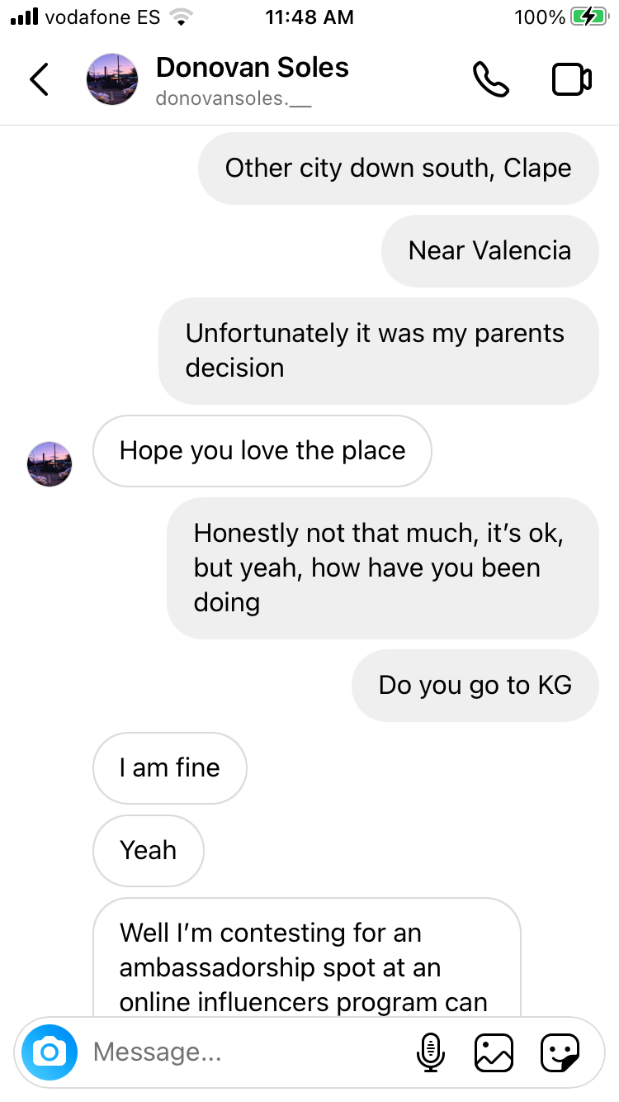Tap the 'Do you go to KG' message
Screen dimensions: 619x1102
475,685
